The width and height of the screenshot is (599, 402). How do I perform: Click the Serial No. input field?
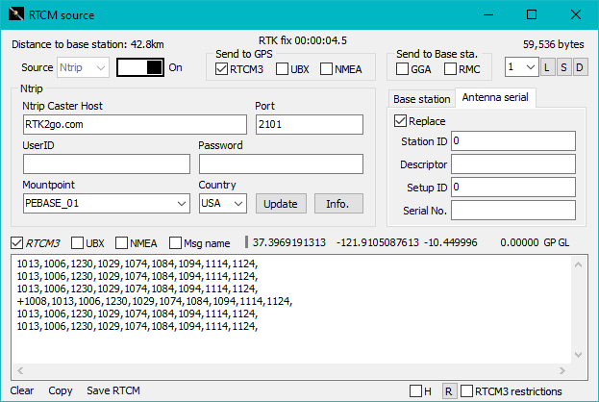pyautogui.click(x=513, y=211)
